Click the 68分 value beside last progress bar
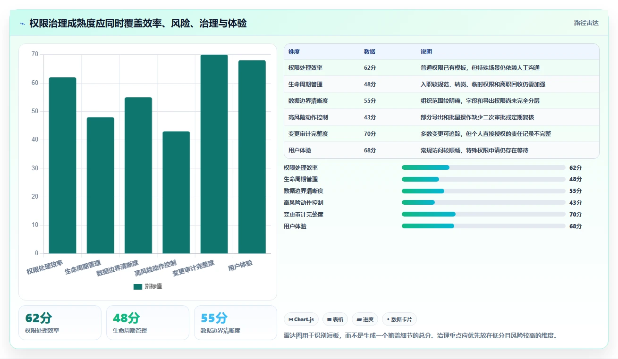 [x=576, y=226]
